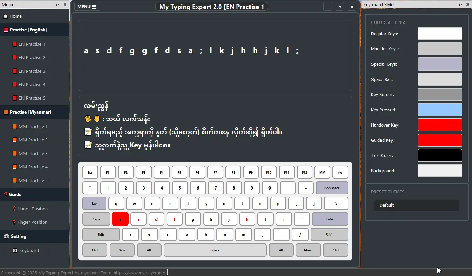Click the F1 key on virtual keyboard

click(x=108, y=172)
